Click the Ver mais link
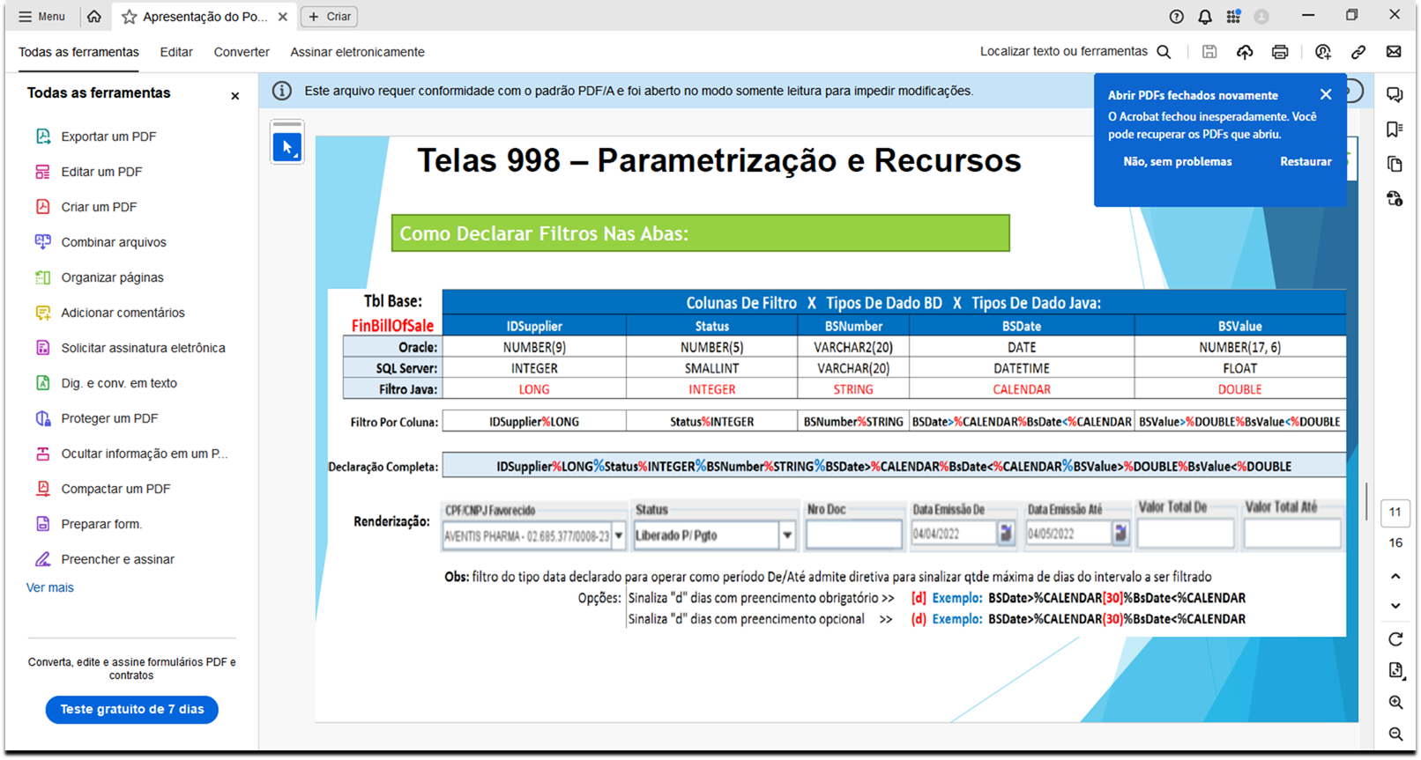 pyautogui.click(x=50, y=587)
